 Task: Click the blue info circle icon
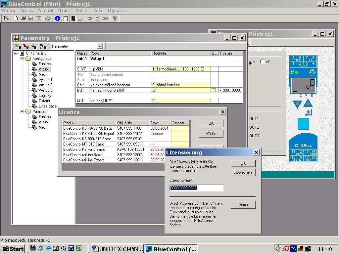pyautogui.click(x=58, y=19)
